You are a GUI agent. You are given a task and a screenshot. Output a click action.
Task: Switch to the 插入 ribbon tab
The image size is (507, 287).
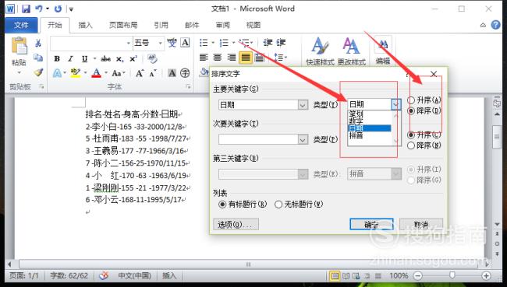tap(85, 25)
